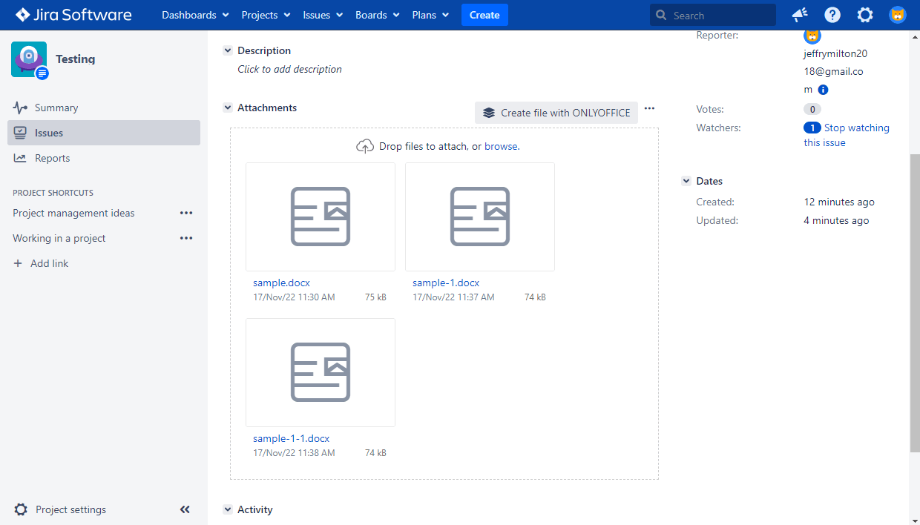Collapse the Dates section
Screen dimensions: 920x525
686,181
